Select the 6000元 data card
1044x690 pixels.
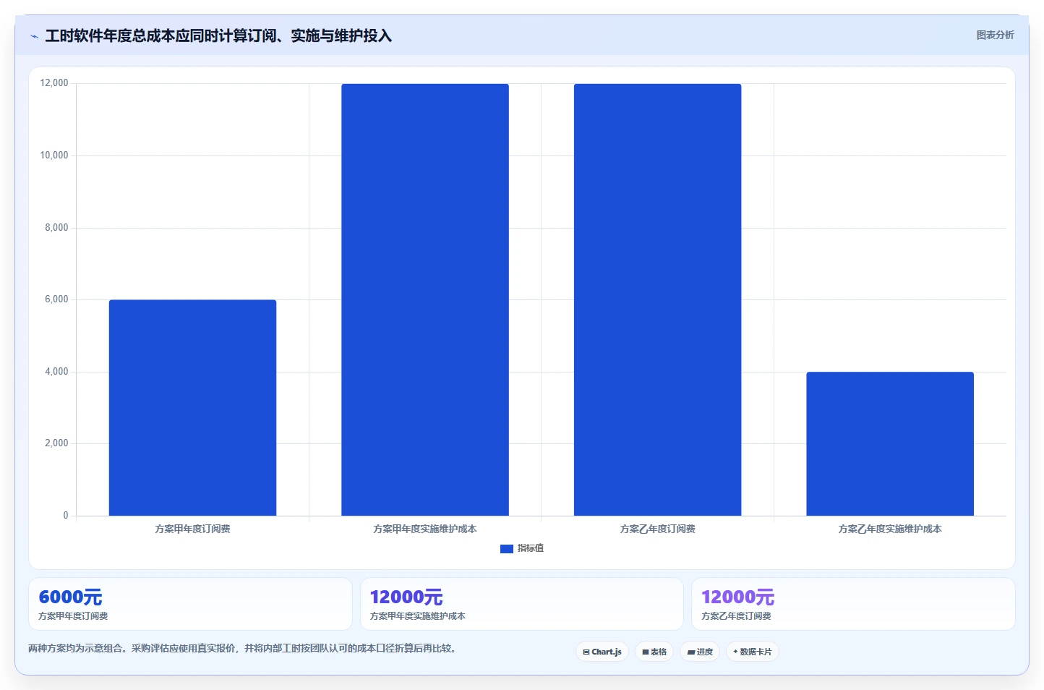point(190,604)
